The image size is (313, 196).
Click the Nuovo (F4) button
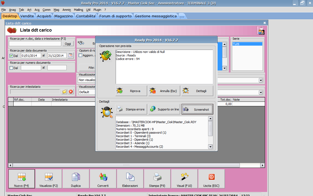22,179
